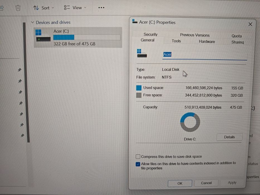Switch to the Security tab
The width and height of the screenshot is (260, 195).
(x=150, y=34)
